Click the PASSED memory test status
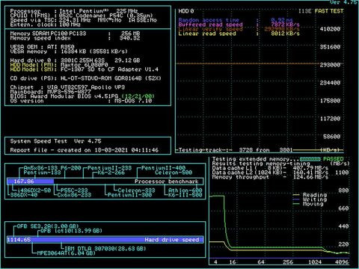The height and width of the screenshot is (269, 359). tap(334, 159)
